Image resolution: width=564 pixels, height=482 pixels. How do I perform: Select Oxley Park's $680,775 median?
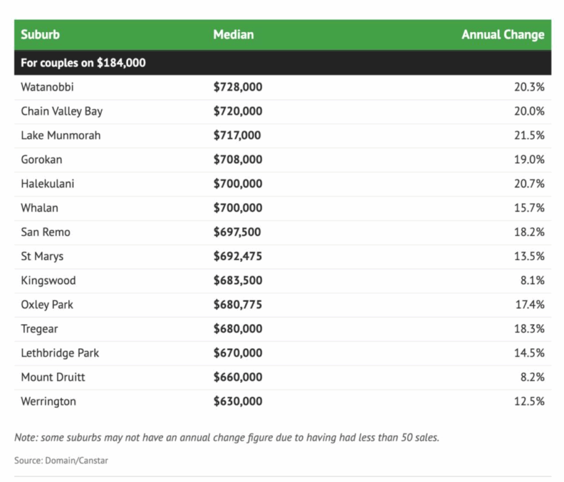pos(238,305)
